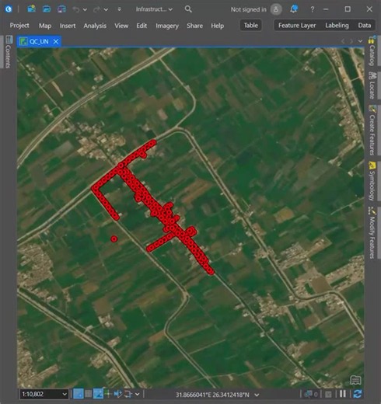Click the ArcGIS Pro application logo icon
Viewport: 381px width, 404px height.
(x=9, y=9)
